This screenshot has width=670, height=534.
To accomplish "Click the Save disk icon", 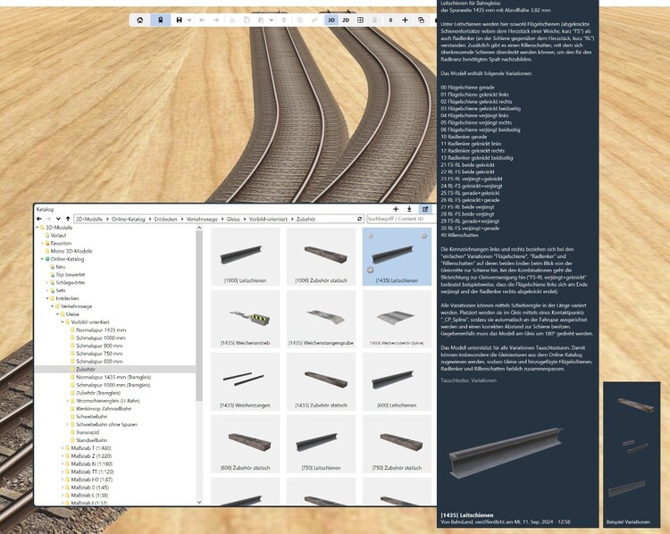I will 180,19.
